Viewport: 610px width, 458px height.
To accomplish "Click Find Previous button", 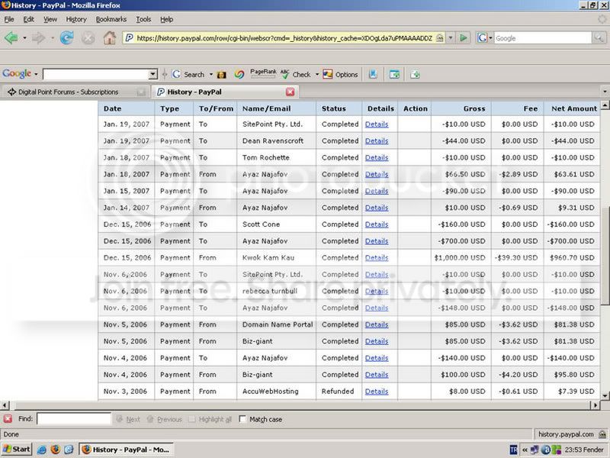I will point(165,419).
